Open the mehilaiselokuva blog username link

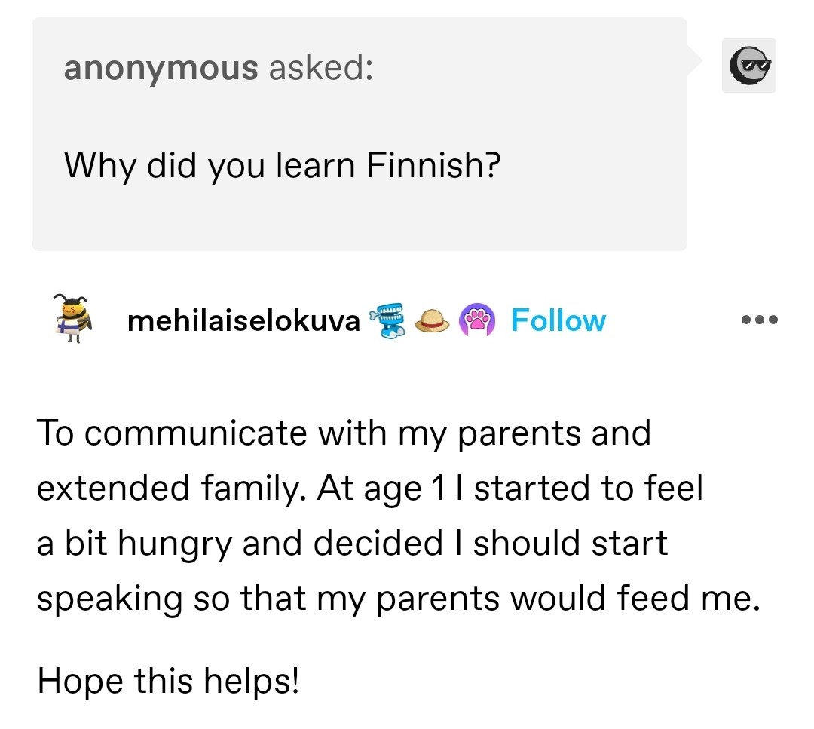243,321
